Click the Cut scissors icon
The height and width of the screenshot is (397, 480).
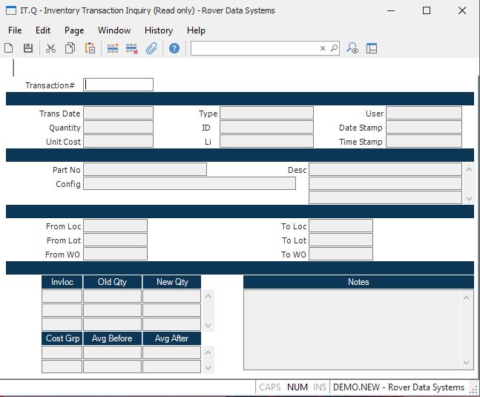point(50,48)
